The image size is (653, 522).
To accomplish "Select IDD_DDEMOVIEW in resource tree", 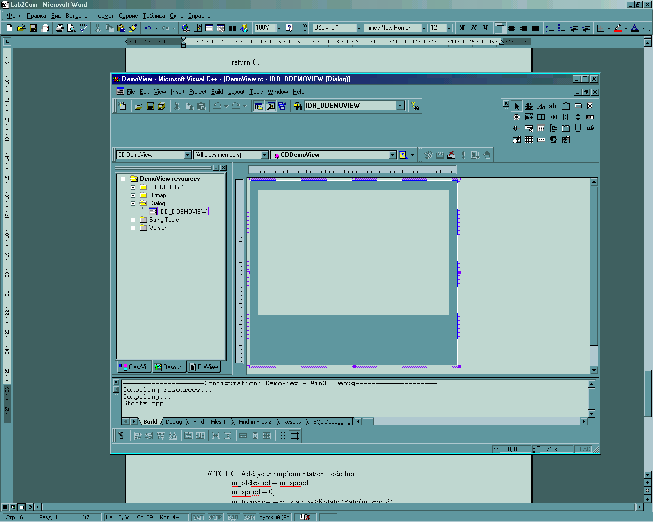I will pyautogui.click(x=182, y=211).
